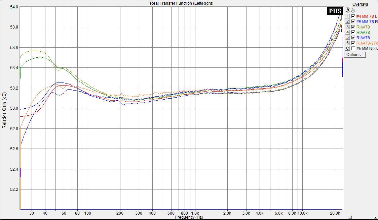The image size is (378, 220).
Task: Click the overlay Set 1 button
Action: [x=348, y=16]
